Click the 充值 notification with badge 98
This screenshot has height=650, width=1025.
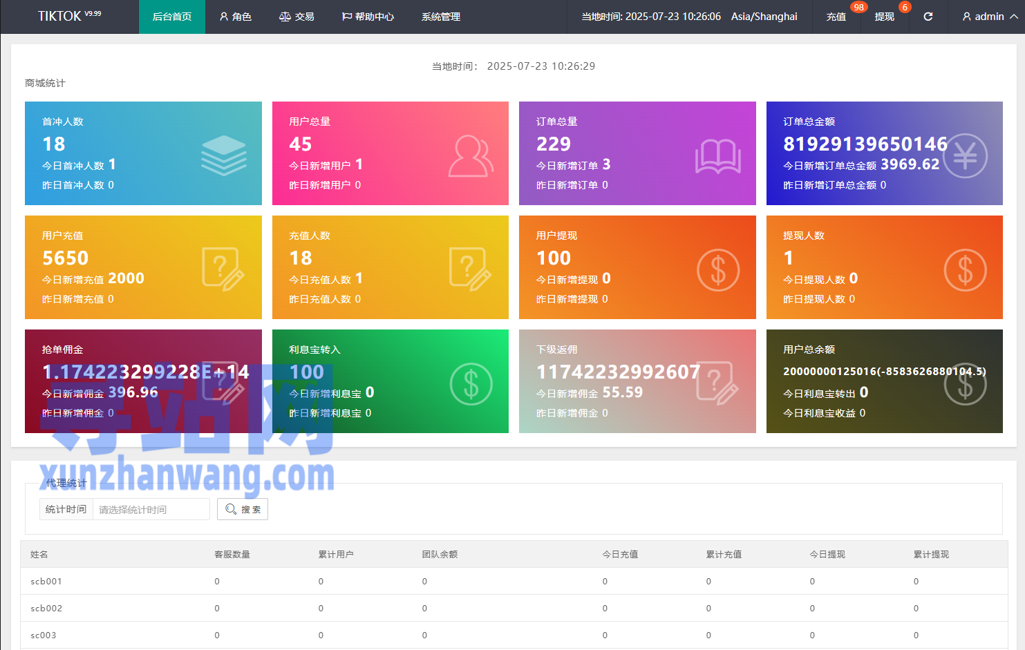point(836,17)
